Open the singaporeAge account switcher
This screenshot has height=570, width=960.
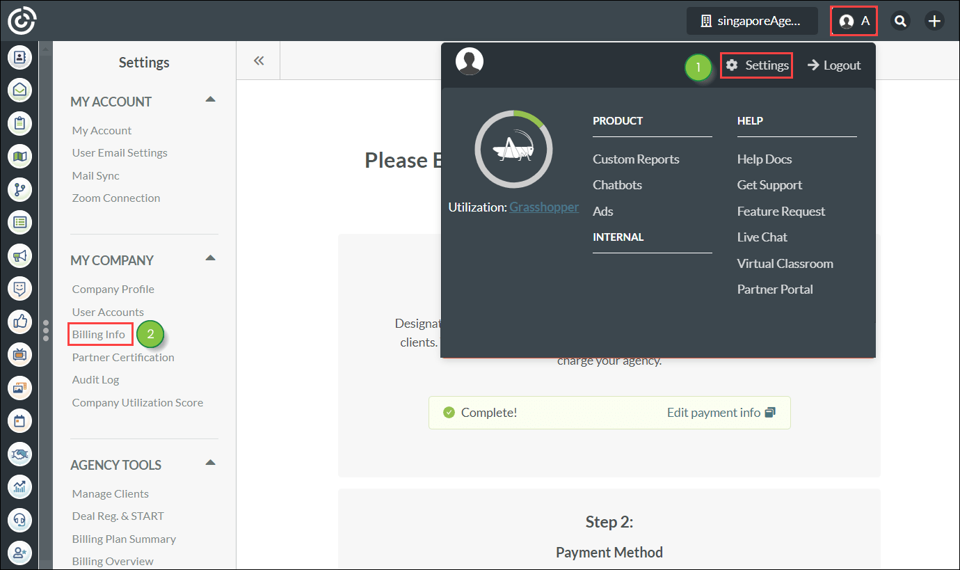click(751, 21)
